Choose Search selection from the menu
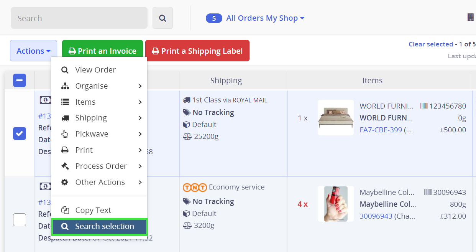Screen dimensions: 476x252 (99, 227)
